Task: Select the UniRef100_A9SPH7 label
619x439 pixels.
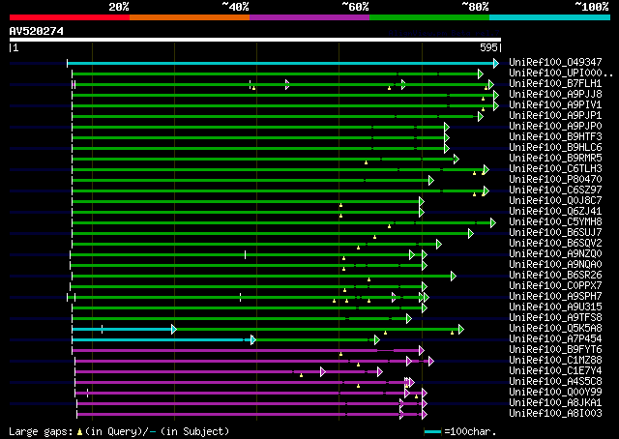Action: click(555, 297)
